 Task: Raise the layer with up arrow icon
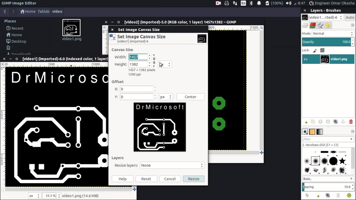click(321, 122)
